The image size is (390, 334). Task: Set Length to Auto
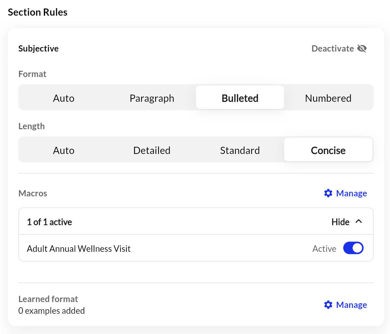(64, 150)
